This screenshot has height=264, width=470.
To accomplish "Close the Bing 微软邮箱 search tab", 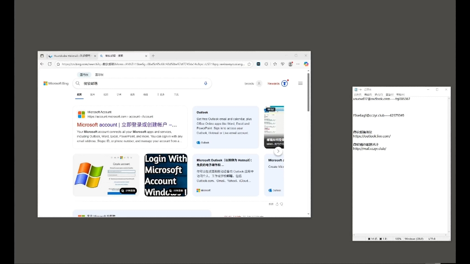I will (146, 56).
